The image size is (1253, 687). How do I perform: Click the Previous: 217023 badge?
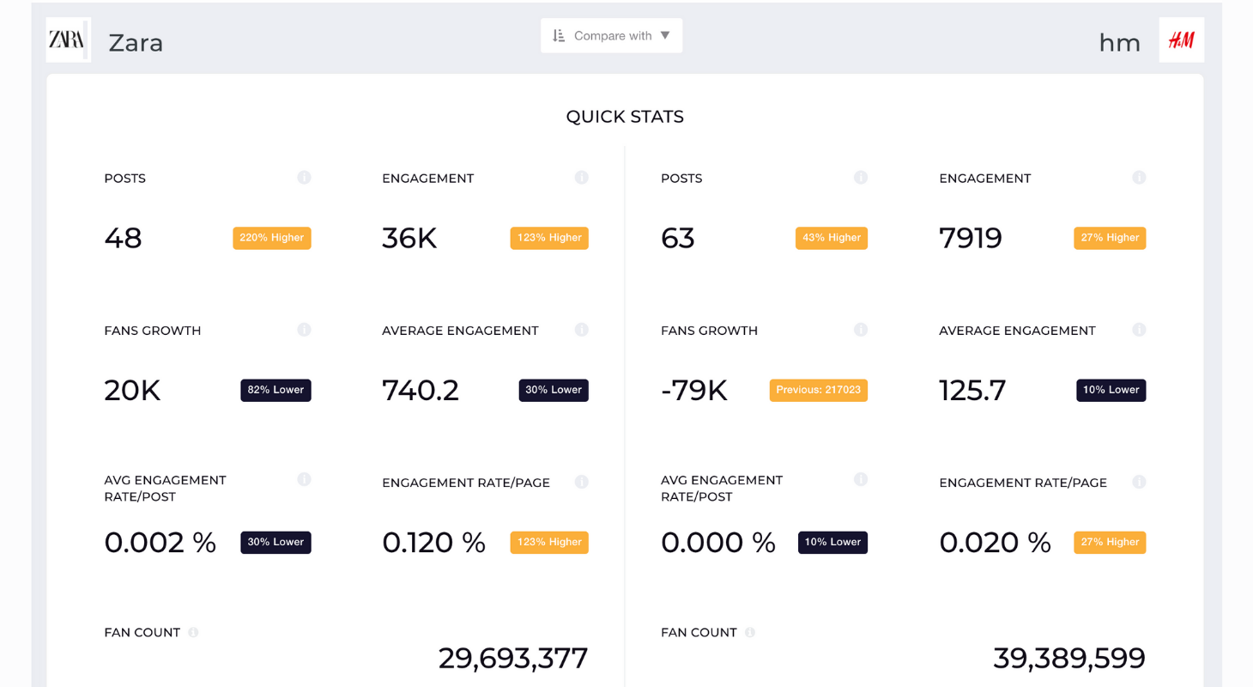click(819, 390)
